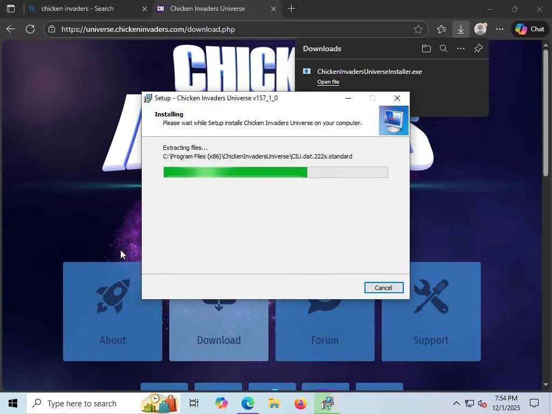View site information lock icon

pos(52,29)
